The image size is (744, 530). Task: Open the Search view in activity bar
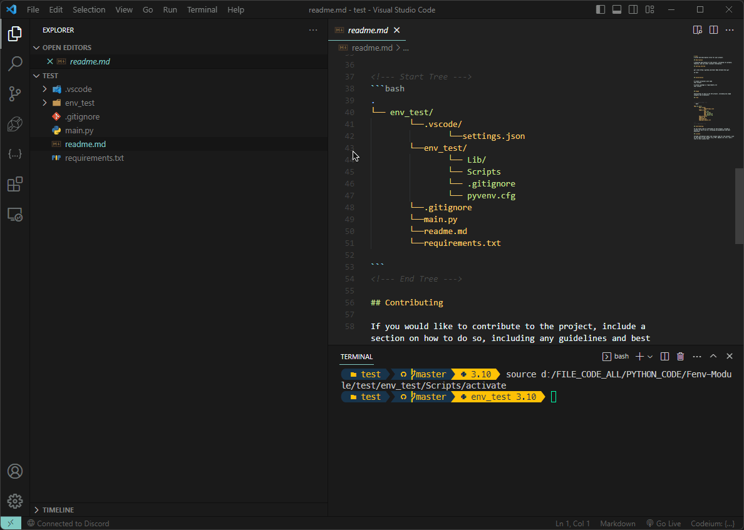tap(15, 63)
